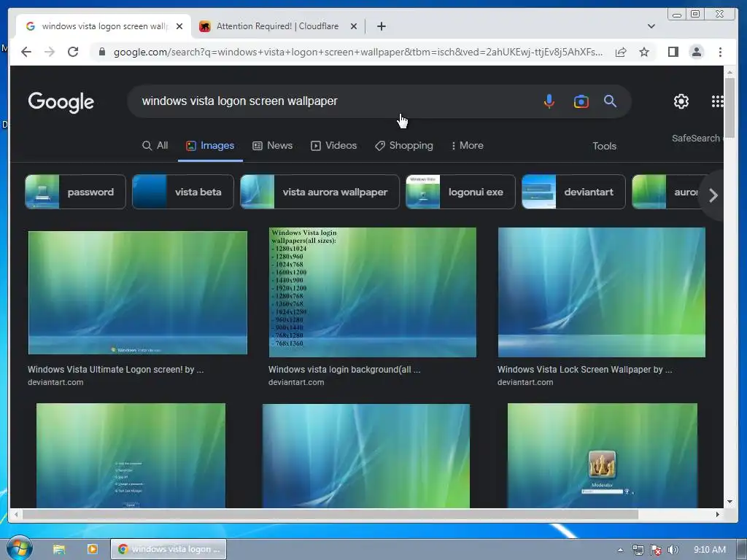Open the volume speaker tray icon

pos(673,550)
